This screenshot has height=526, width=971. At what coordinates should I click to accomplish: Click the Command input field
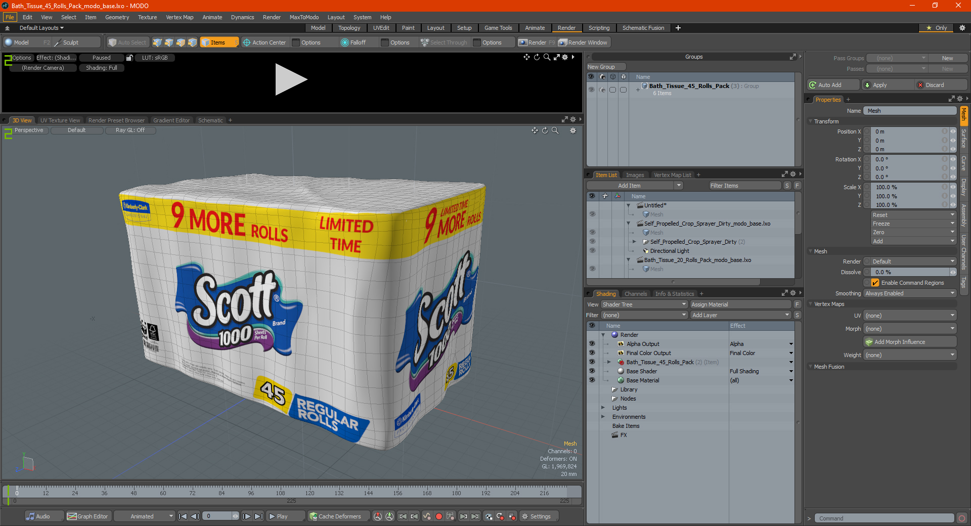coord(884,518)
